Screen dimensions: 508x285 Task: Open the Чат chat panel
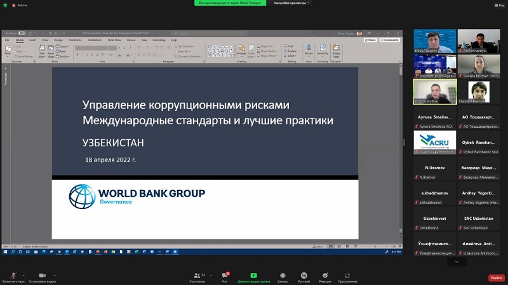224,275
